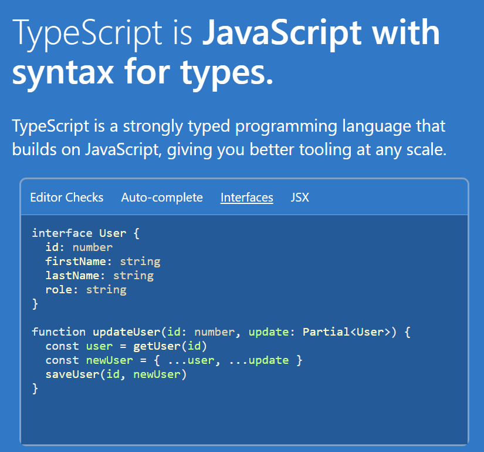Click the "JavaScript with syntax for types" heading
The image size is (484, 452).
(226, 53)
